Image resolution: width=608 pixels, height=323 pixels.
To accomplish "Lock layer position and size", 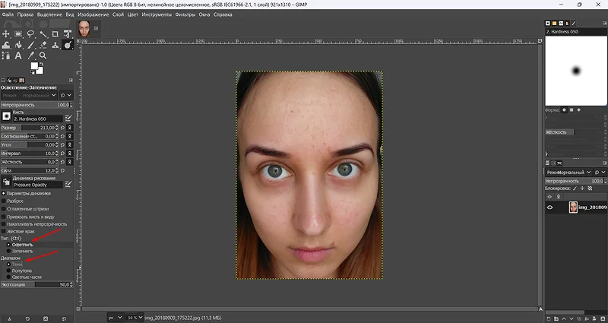I will click(583, 188).
